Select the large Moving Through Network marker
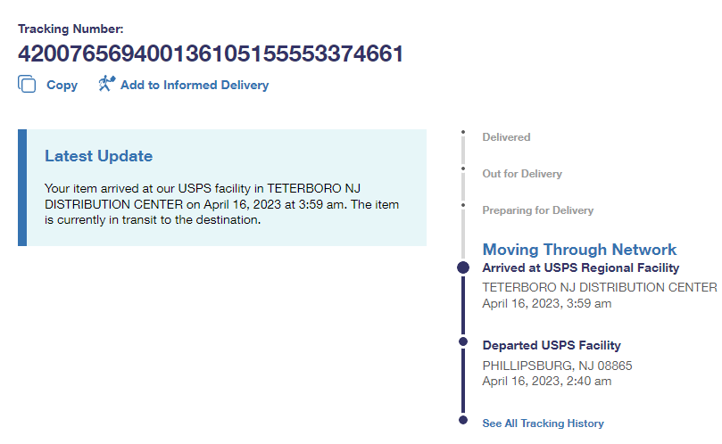The image size is (722, 444). (463, 267)
